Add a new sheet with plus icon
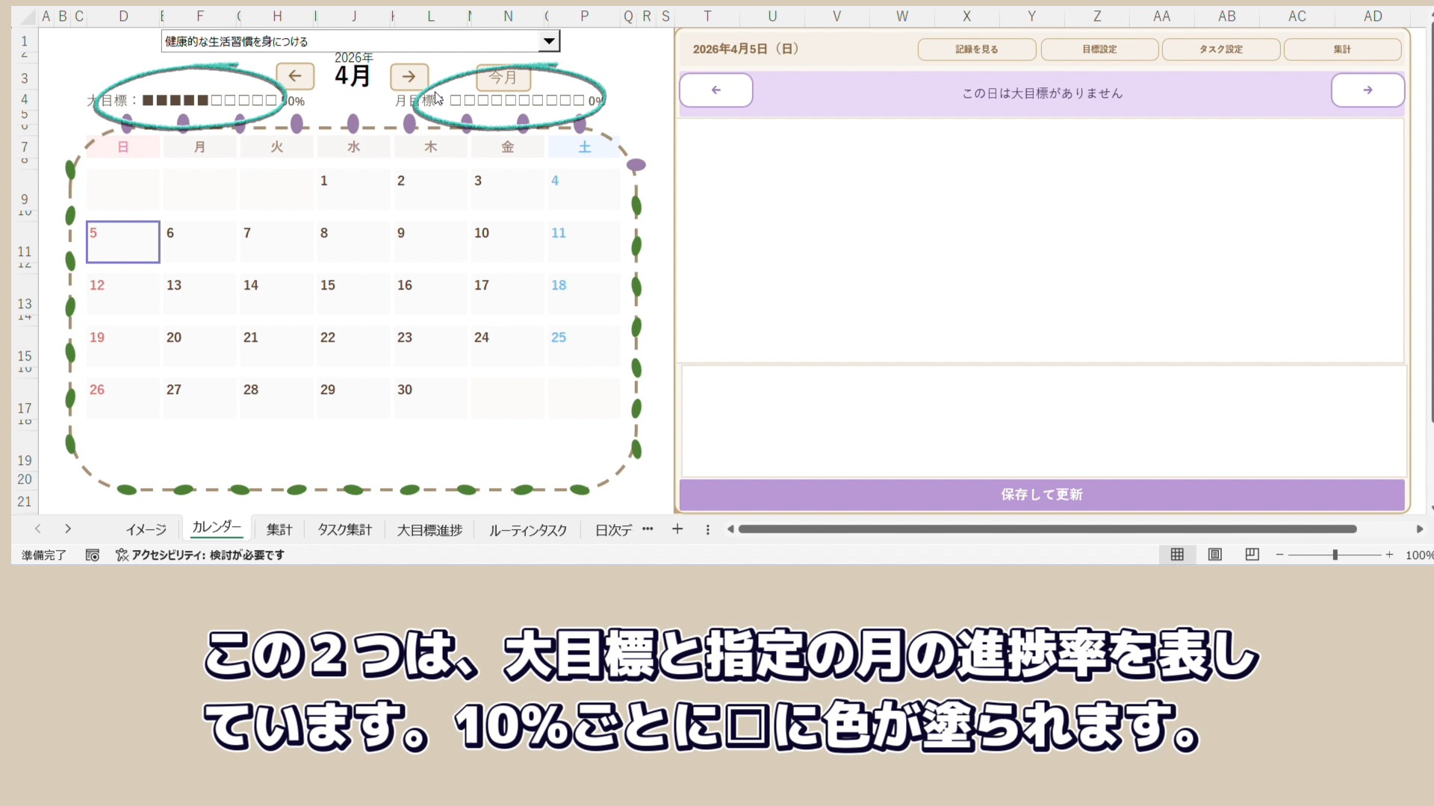The height and width of the screenshot is (806, 1434). click(x=677, y=529)
